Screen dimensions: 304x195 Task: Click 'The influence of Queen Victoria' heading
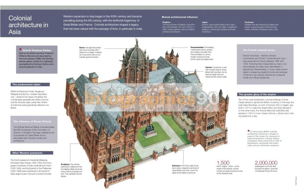pyautogui.click(x=32, y=122)
